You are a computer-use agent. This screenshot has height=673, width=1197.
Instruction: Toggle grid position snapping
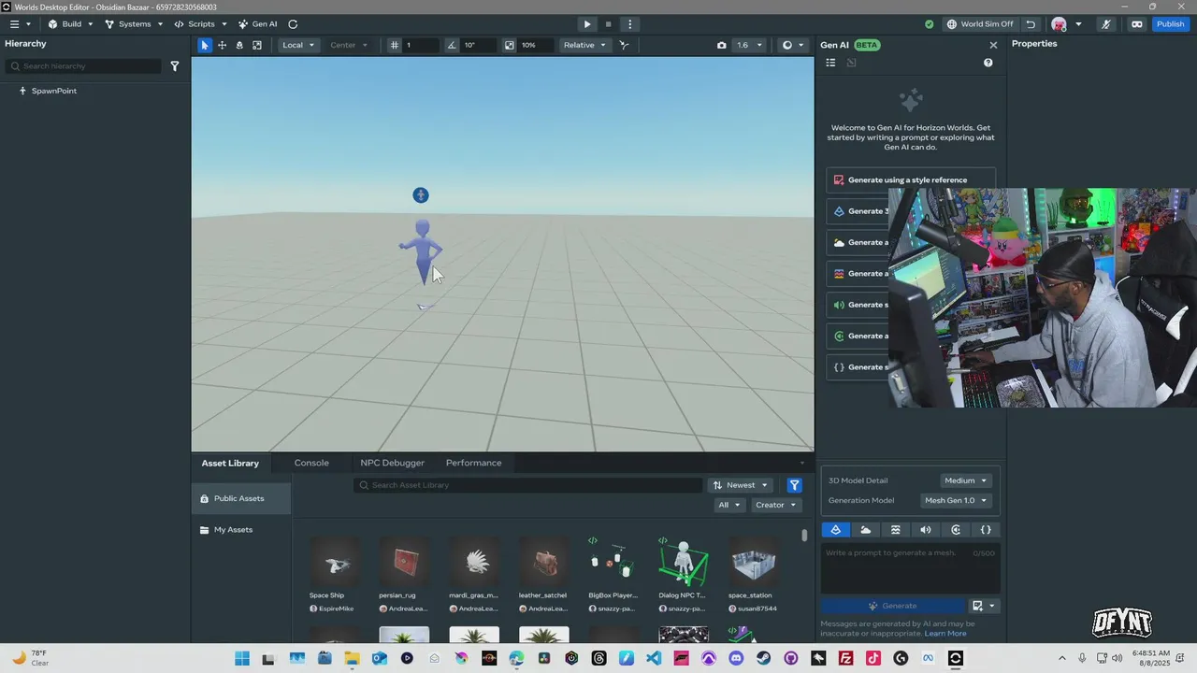click(x=395, y=45)
